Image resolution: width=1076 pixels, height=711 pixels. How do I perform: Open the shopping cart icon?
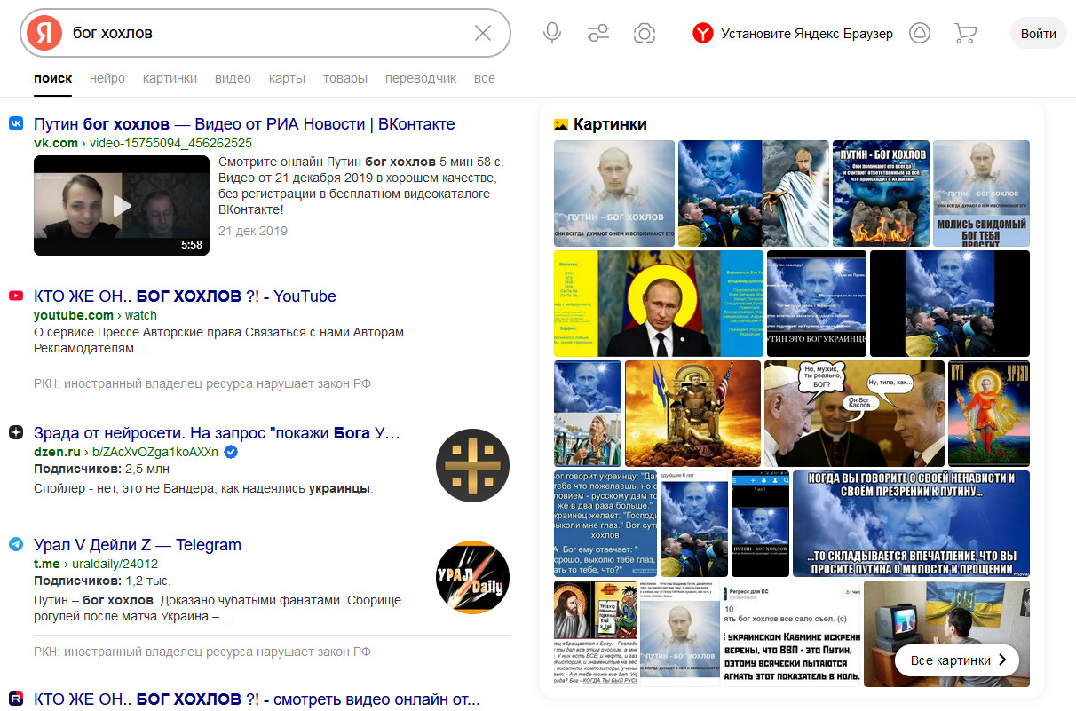(x=965, y=34)
